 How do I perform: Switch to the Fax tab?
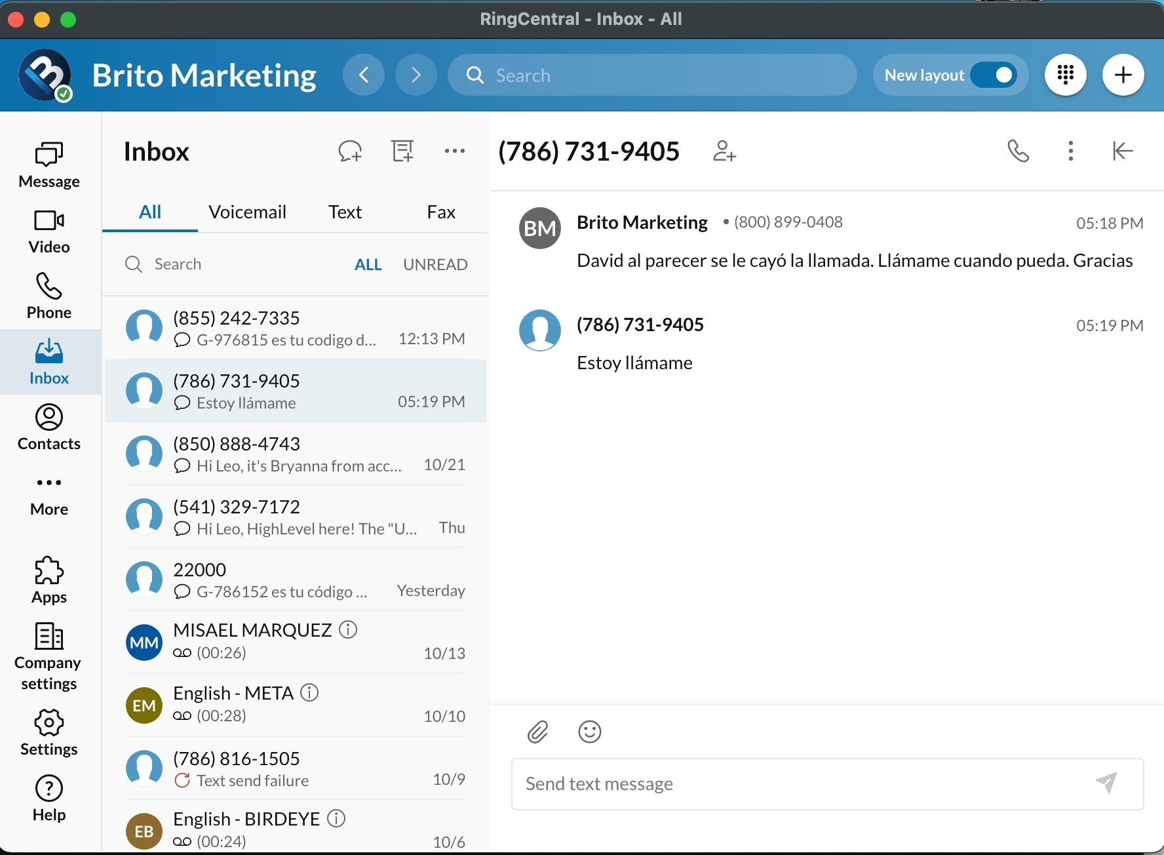441,212
